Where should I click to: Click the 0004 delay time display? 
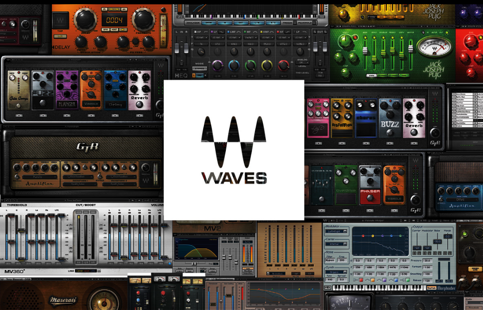pyautogui.click(x=115, y=21)
